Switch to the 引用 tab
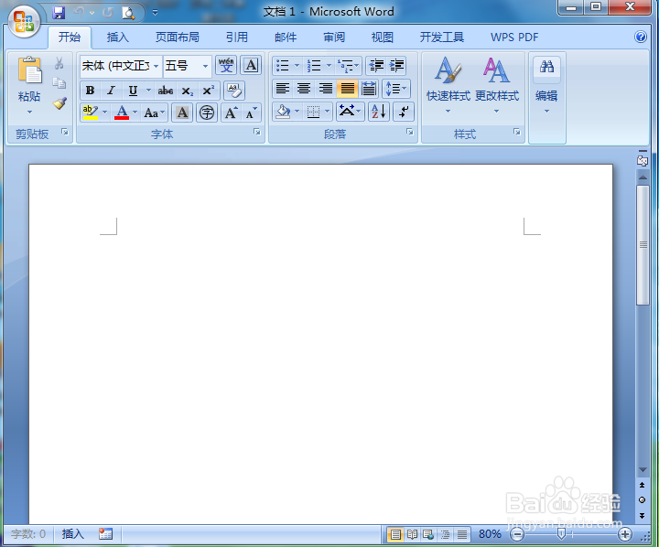Image resolution: width=659 pixels, height=547 pixels. tap(237, 38)
